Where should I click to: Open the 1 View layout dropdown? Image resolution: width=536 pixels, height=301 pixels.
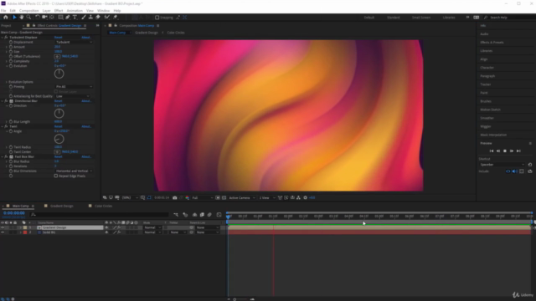click(x=266, y=197)
